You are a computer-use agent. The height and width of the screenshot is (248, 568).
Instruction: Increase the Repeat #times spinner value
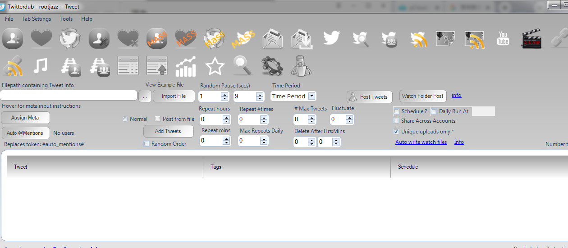[x=264, y=117]
